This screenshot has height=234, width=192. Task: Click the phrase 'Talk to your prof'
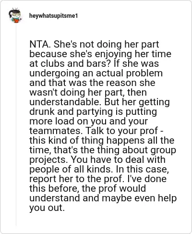click(x=122, y=131)
